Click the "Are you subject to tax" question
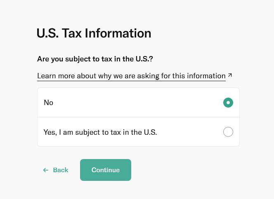This screenshot has width=274, height=199. [x=95, y=59]
